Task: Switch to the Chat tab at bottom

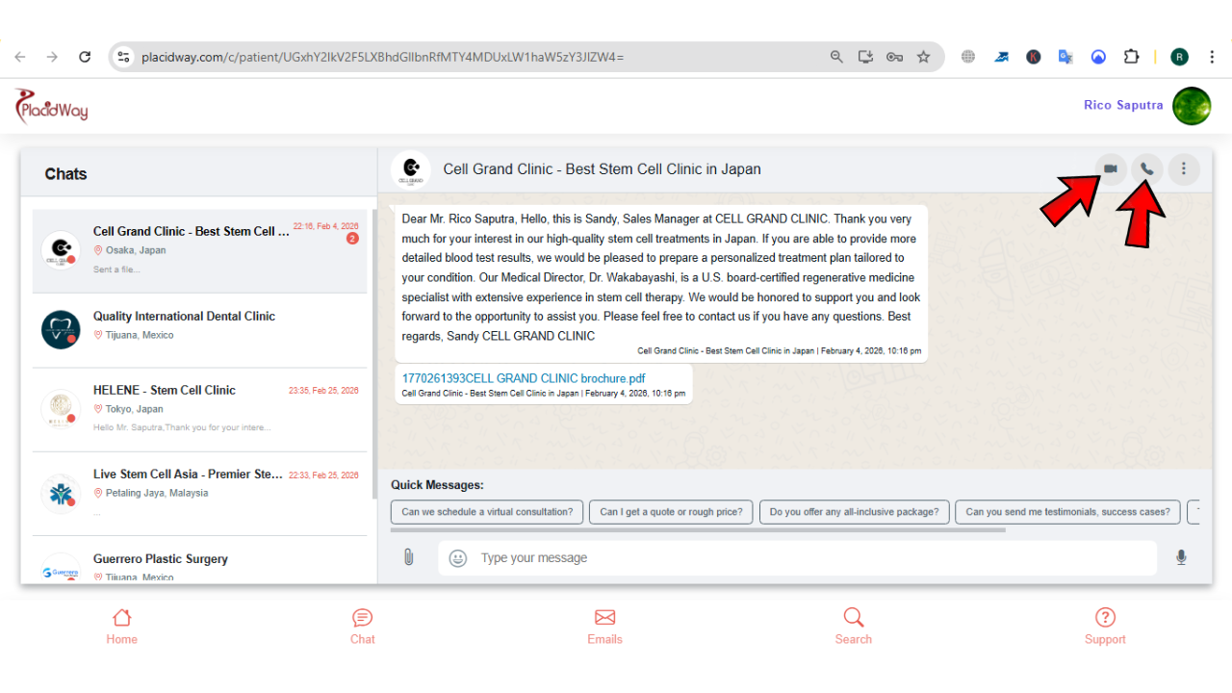Action: pos(362,626)
